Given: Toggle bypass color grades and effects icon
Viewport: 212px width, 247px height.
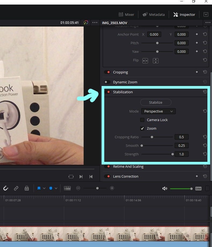Looking at the screenshot, I should coord(86,23).
